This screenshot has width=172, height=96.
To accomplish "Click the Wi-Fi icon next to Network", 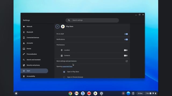I will coord(24,27).
